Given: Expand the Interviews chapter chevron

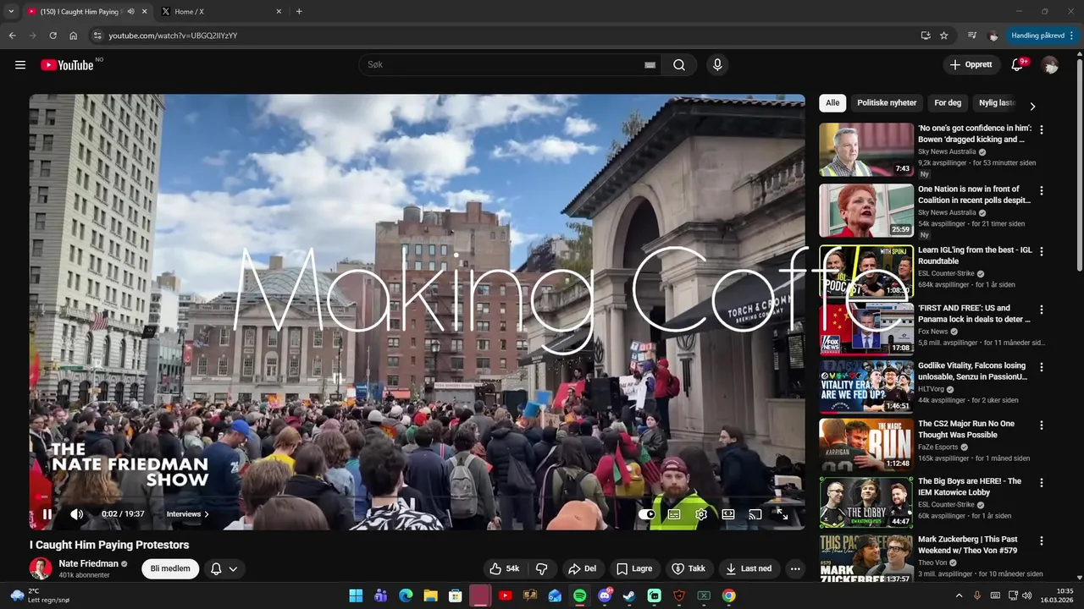Looking at the screenshot, I should [x=206, y=514].
